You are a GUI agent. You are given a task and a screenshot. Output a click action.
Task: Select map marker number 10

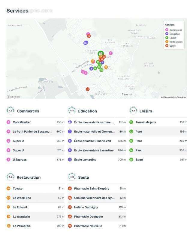click(x=86, y=43)
